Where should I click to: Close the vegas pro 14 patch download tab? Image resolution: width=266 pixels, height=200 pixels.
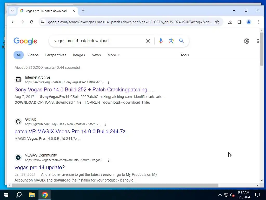(74, 11)
